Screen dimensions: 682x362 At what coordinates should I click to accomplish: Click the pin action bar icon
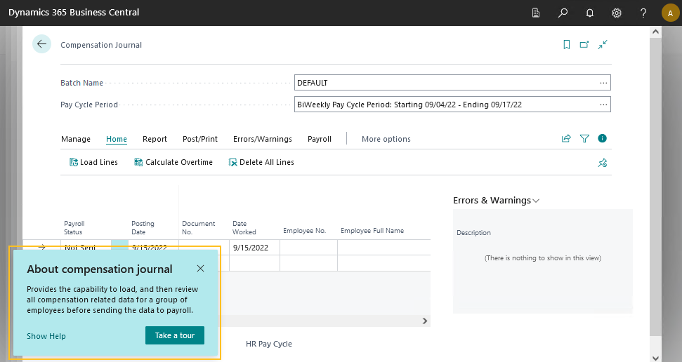coord(602,163)
